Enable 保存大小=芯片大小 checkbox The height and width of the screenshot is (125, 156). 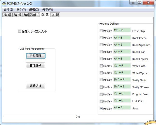[19, 31]
